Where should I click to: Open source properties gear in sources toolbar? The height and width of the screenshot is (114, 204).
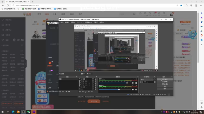point(85,92)
